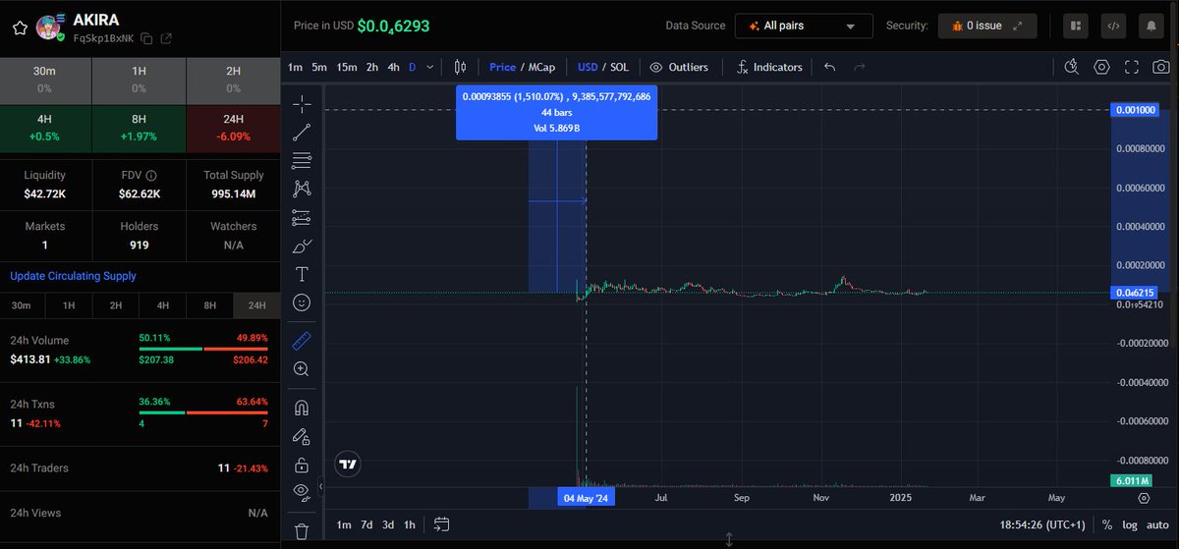Click the 0.001000 price axis label
The height and width of the screenshot is (549, 1179).
[x=1137, y=110]
